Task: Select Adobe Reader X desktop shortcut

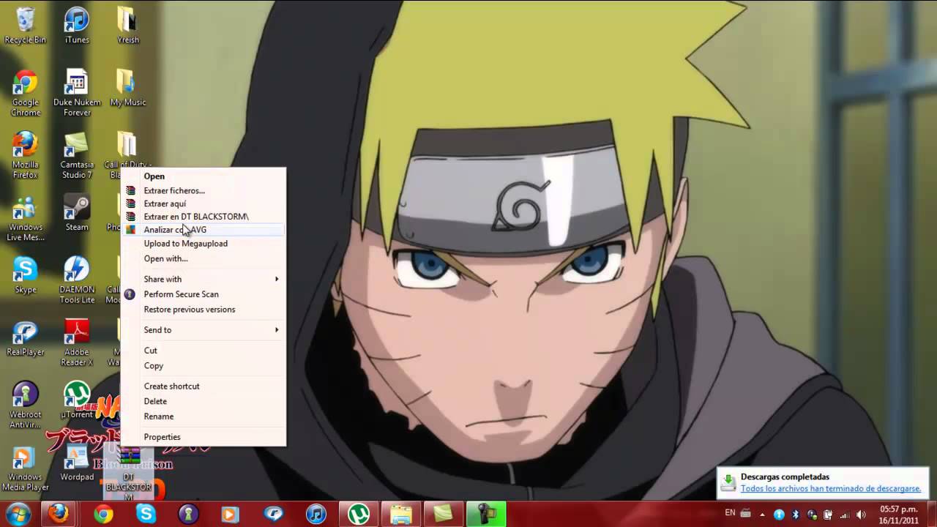Action: 77,342
